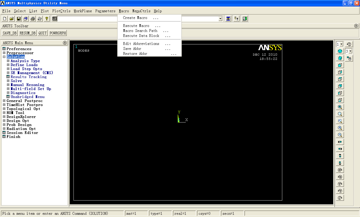
Task: Click the Zoom In plus magnifier
Action: click(340, 128)
